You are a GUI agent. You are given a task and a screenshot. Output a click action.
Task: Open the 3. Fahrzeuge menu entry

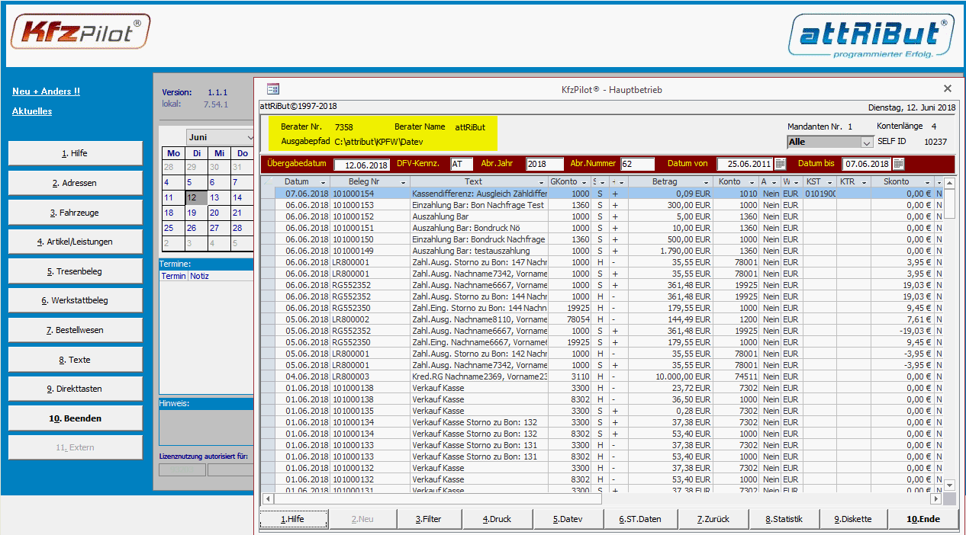click(75, 213)
